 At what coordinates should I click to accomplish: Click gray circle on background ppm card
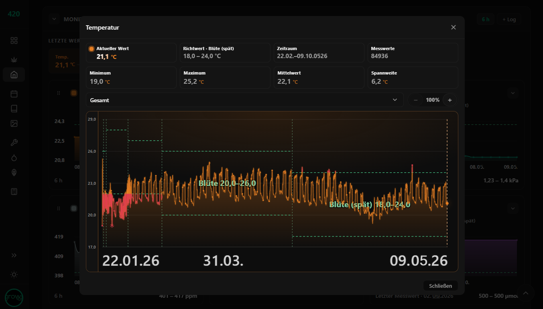(74, 208)
